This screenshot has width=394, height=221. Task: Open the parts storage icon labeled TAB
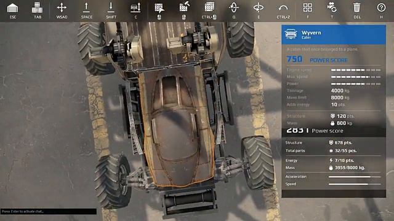[37, 8]
